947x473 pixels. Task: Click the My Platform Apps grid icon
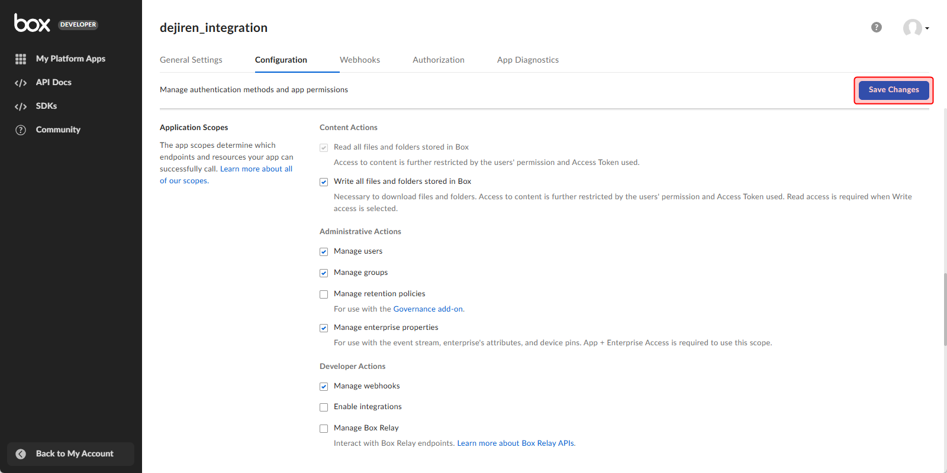(x=21, y=59)
